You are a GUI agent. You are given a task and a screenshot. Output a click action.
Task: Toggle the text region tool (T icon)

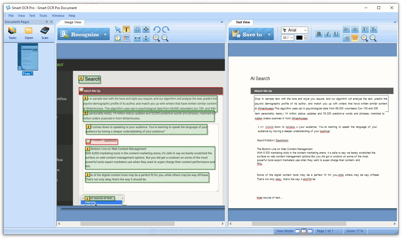(127, 30)
